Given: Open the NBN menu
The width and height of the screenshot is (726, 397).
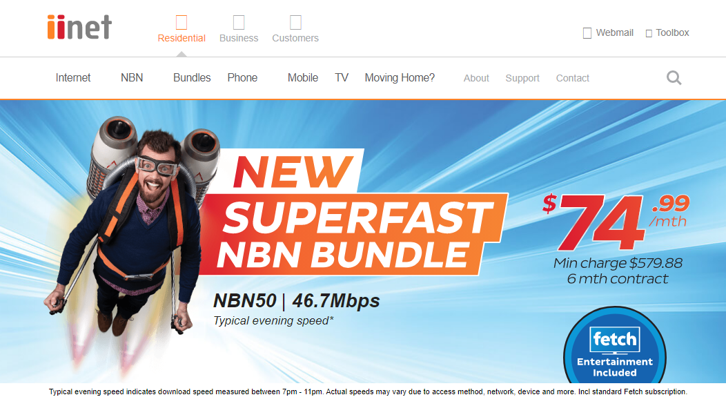Looking at the screenshot, I should point(132,78).
